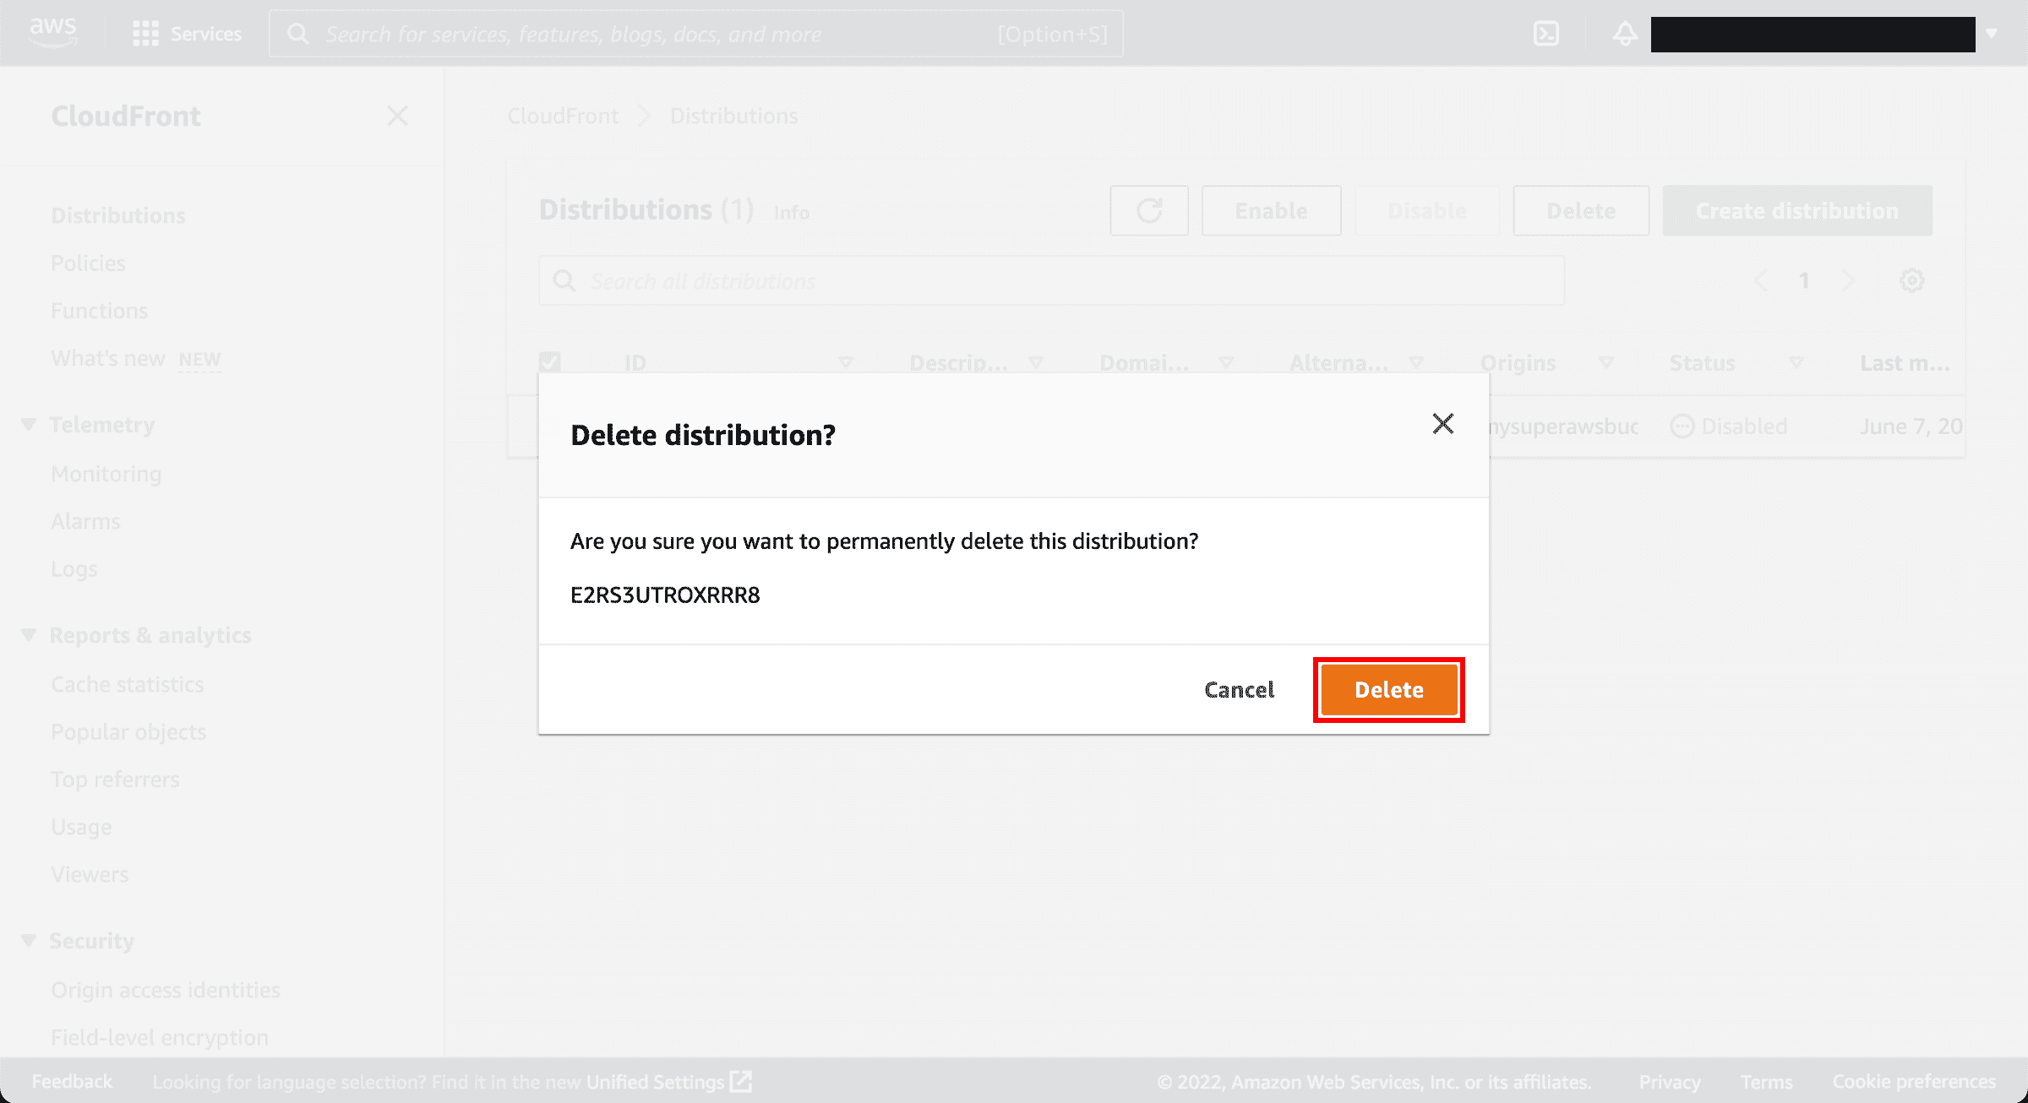This screenshot has height=1103, width=2028.
Task: Expand the account dropdown arrow
Action: click(x=1992, y=34)
